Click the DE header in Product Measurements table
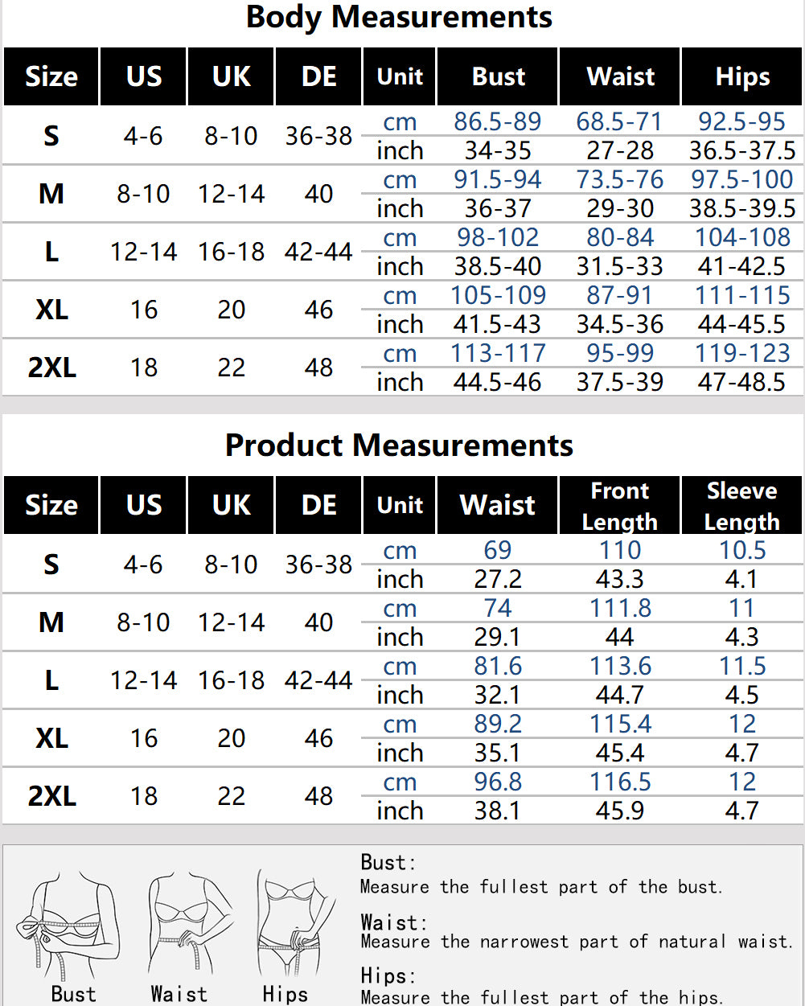Viewport: 805px width, 1006px height. click(318, 505)
